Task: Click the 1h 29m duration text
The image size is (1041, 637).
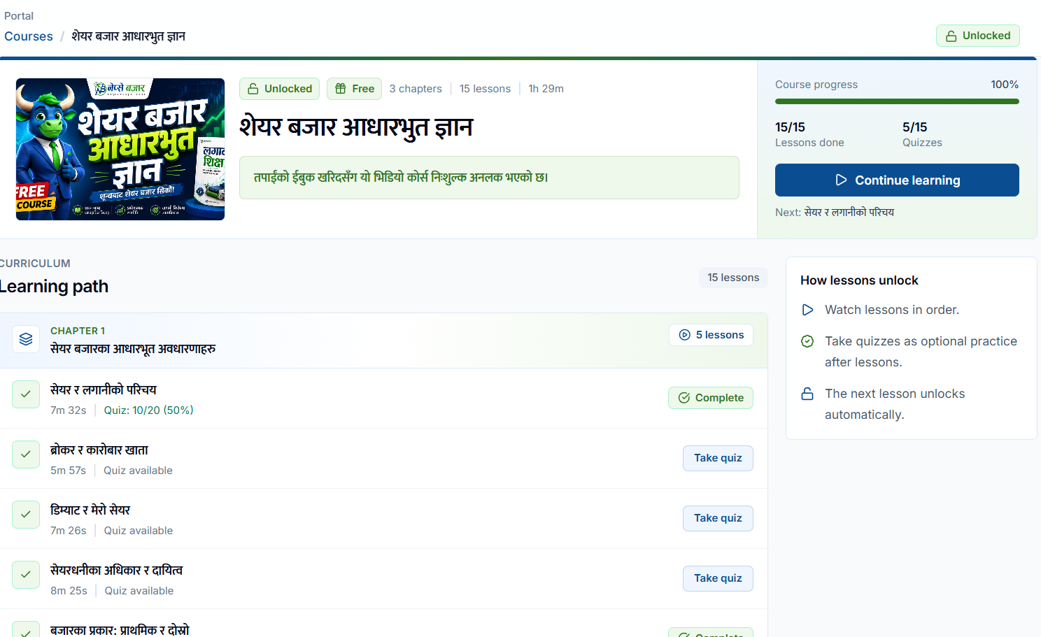Action: click(546, 89)
